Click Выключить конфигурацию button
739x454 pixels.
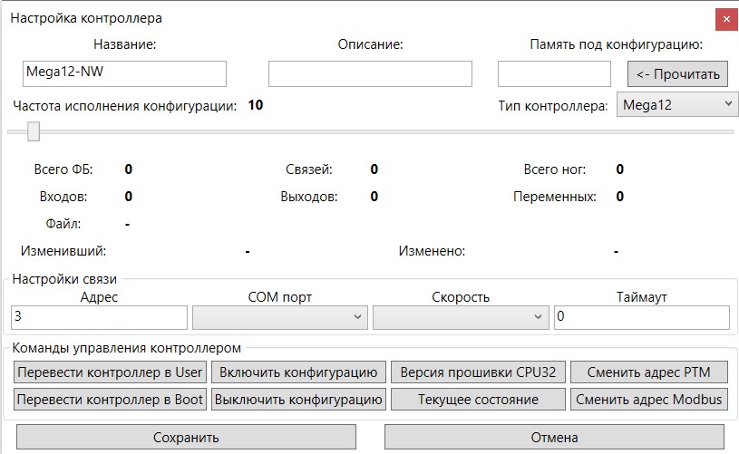coord(299,399)
